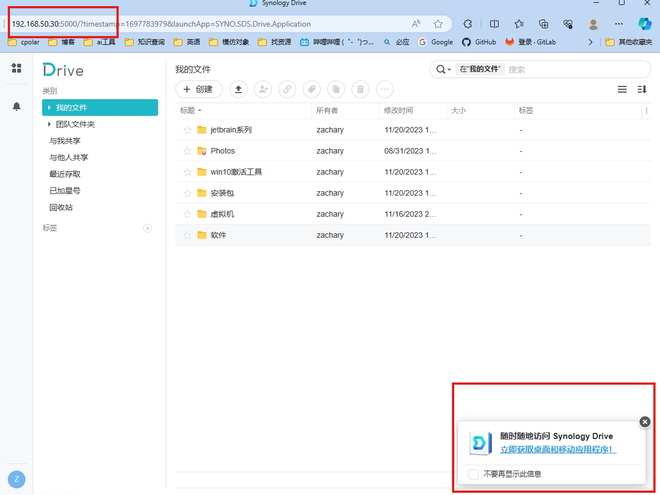Click the tag label icon in the toolbar
This screenshot has width=660, height=495.
point(312,89)
